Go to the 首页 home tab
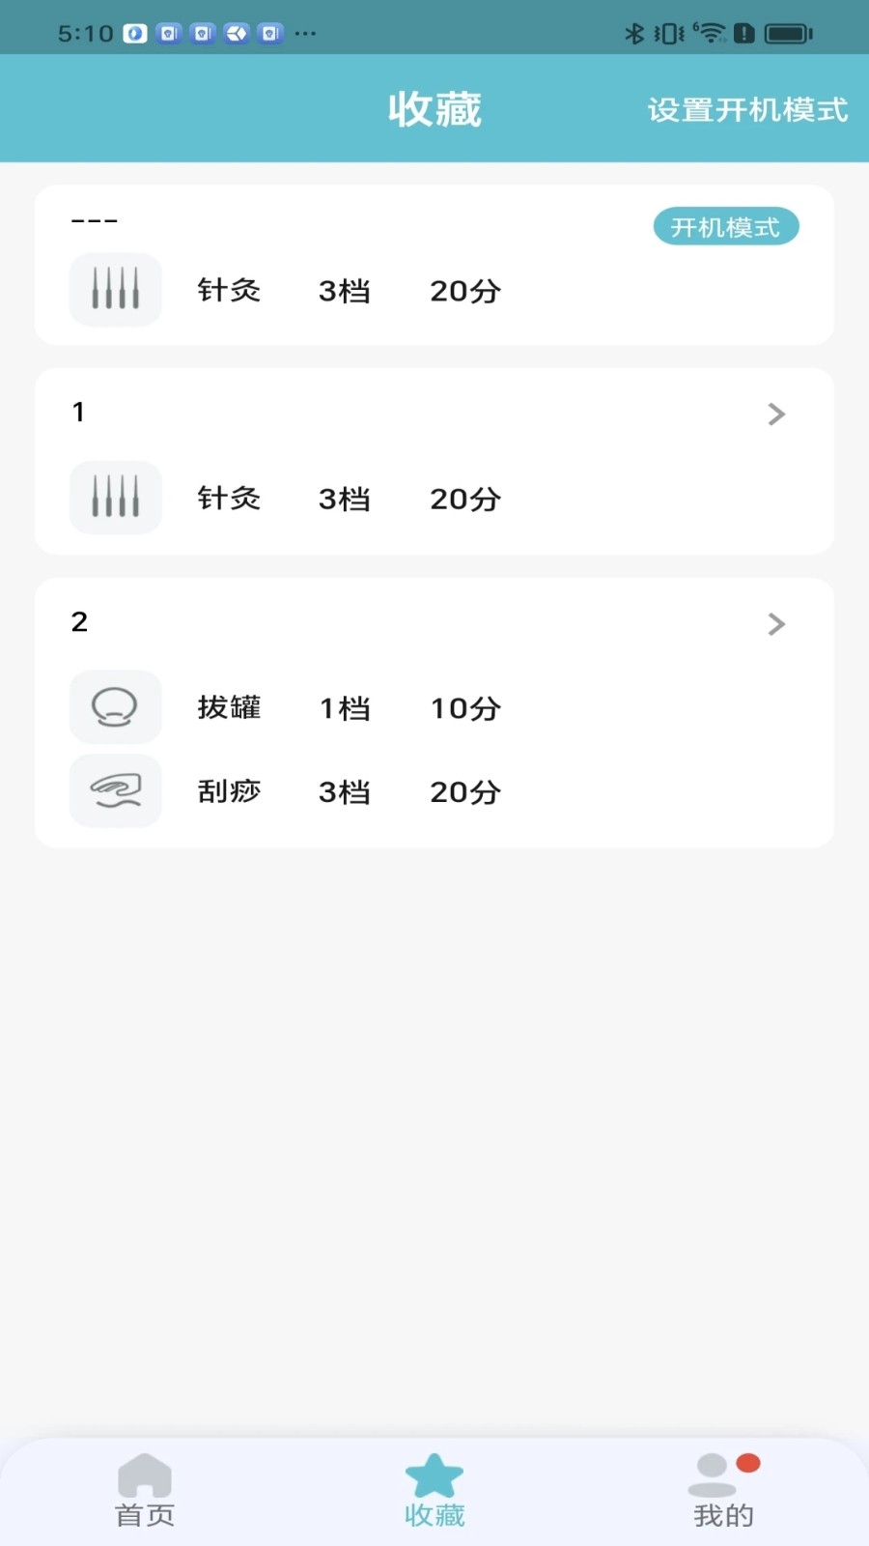 tap(145, 1491)
